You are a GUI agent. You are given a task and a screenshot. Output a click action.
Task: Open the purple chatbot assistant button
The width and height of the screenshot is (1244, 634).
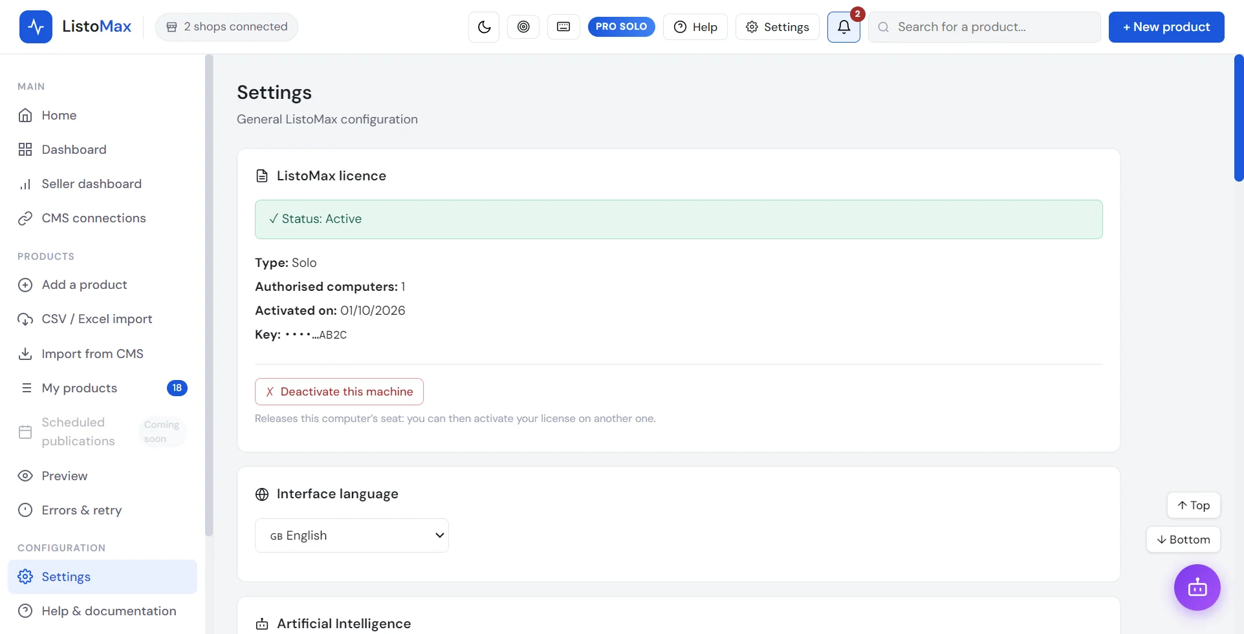click(1197, 587)
